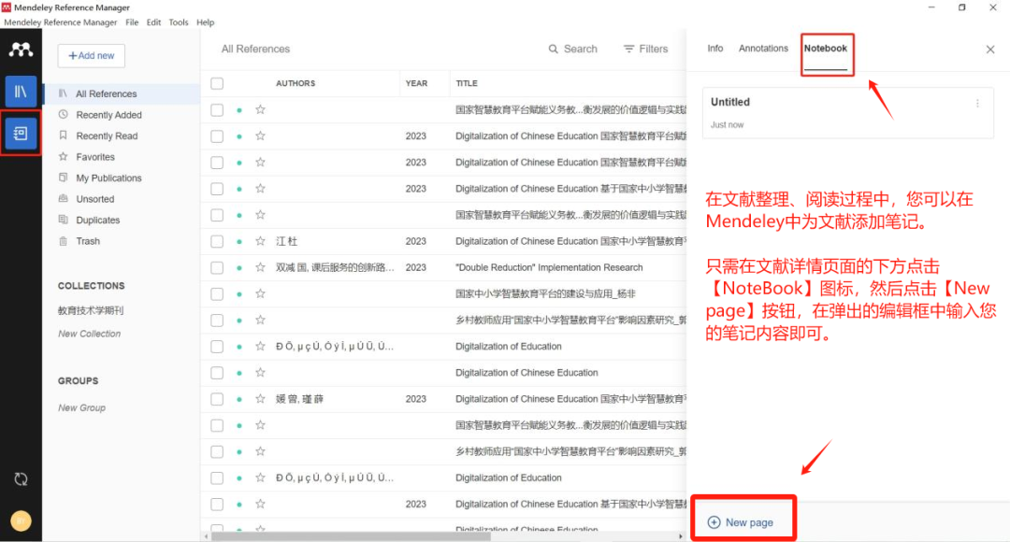Open the Library view sidebar icon
Image resolution: width=1010 pixels, height=542 pixels.
coord(21,92)
